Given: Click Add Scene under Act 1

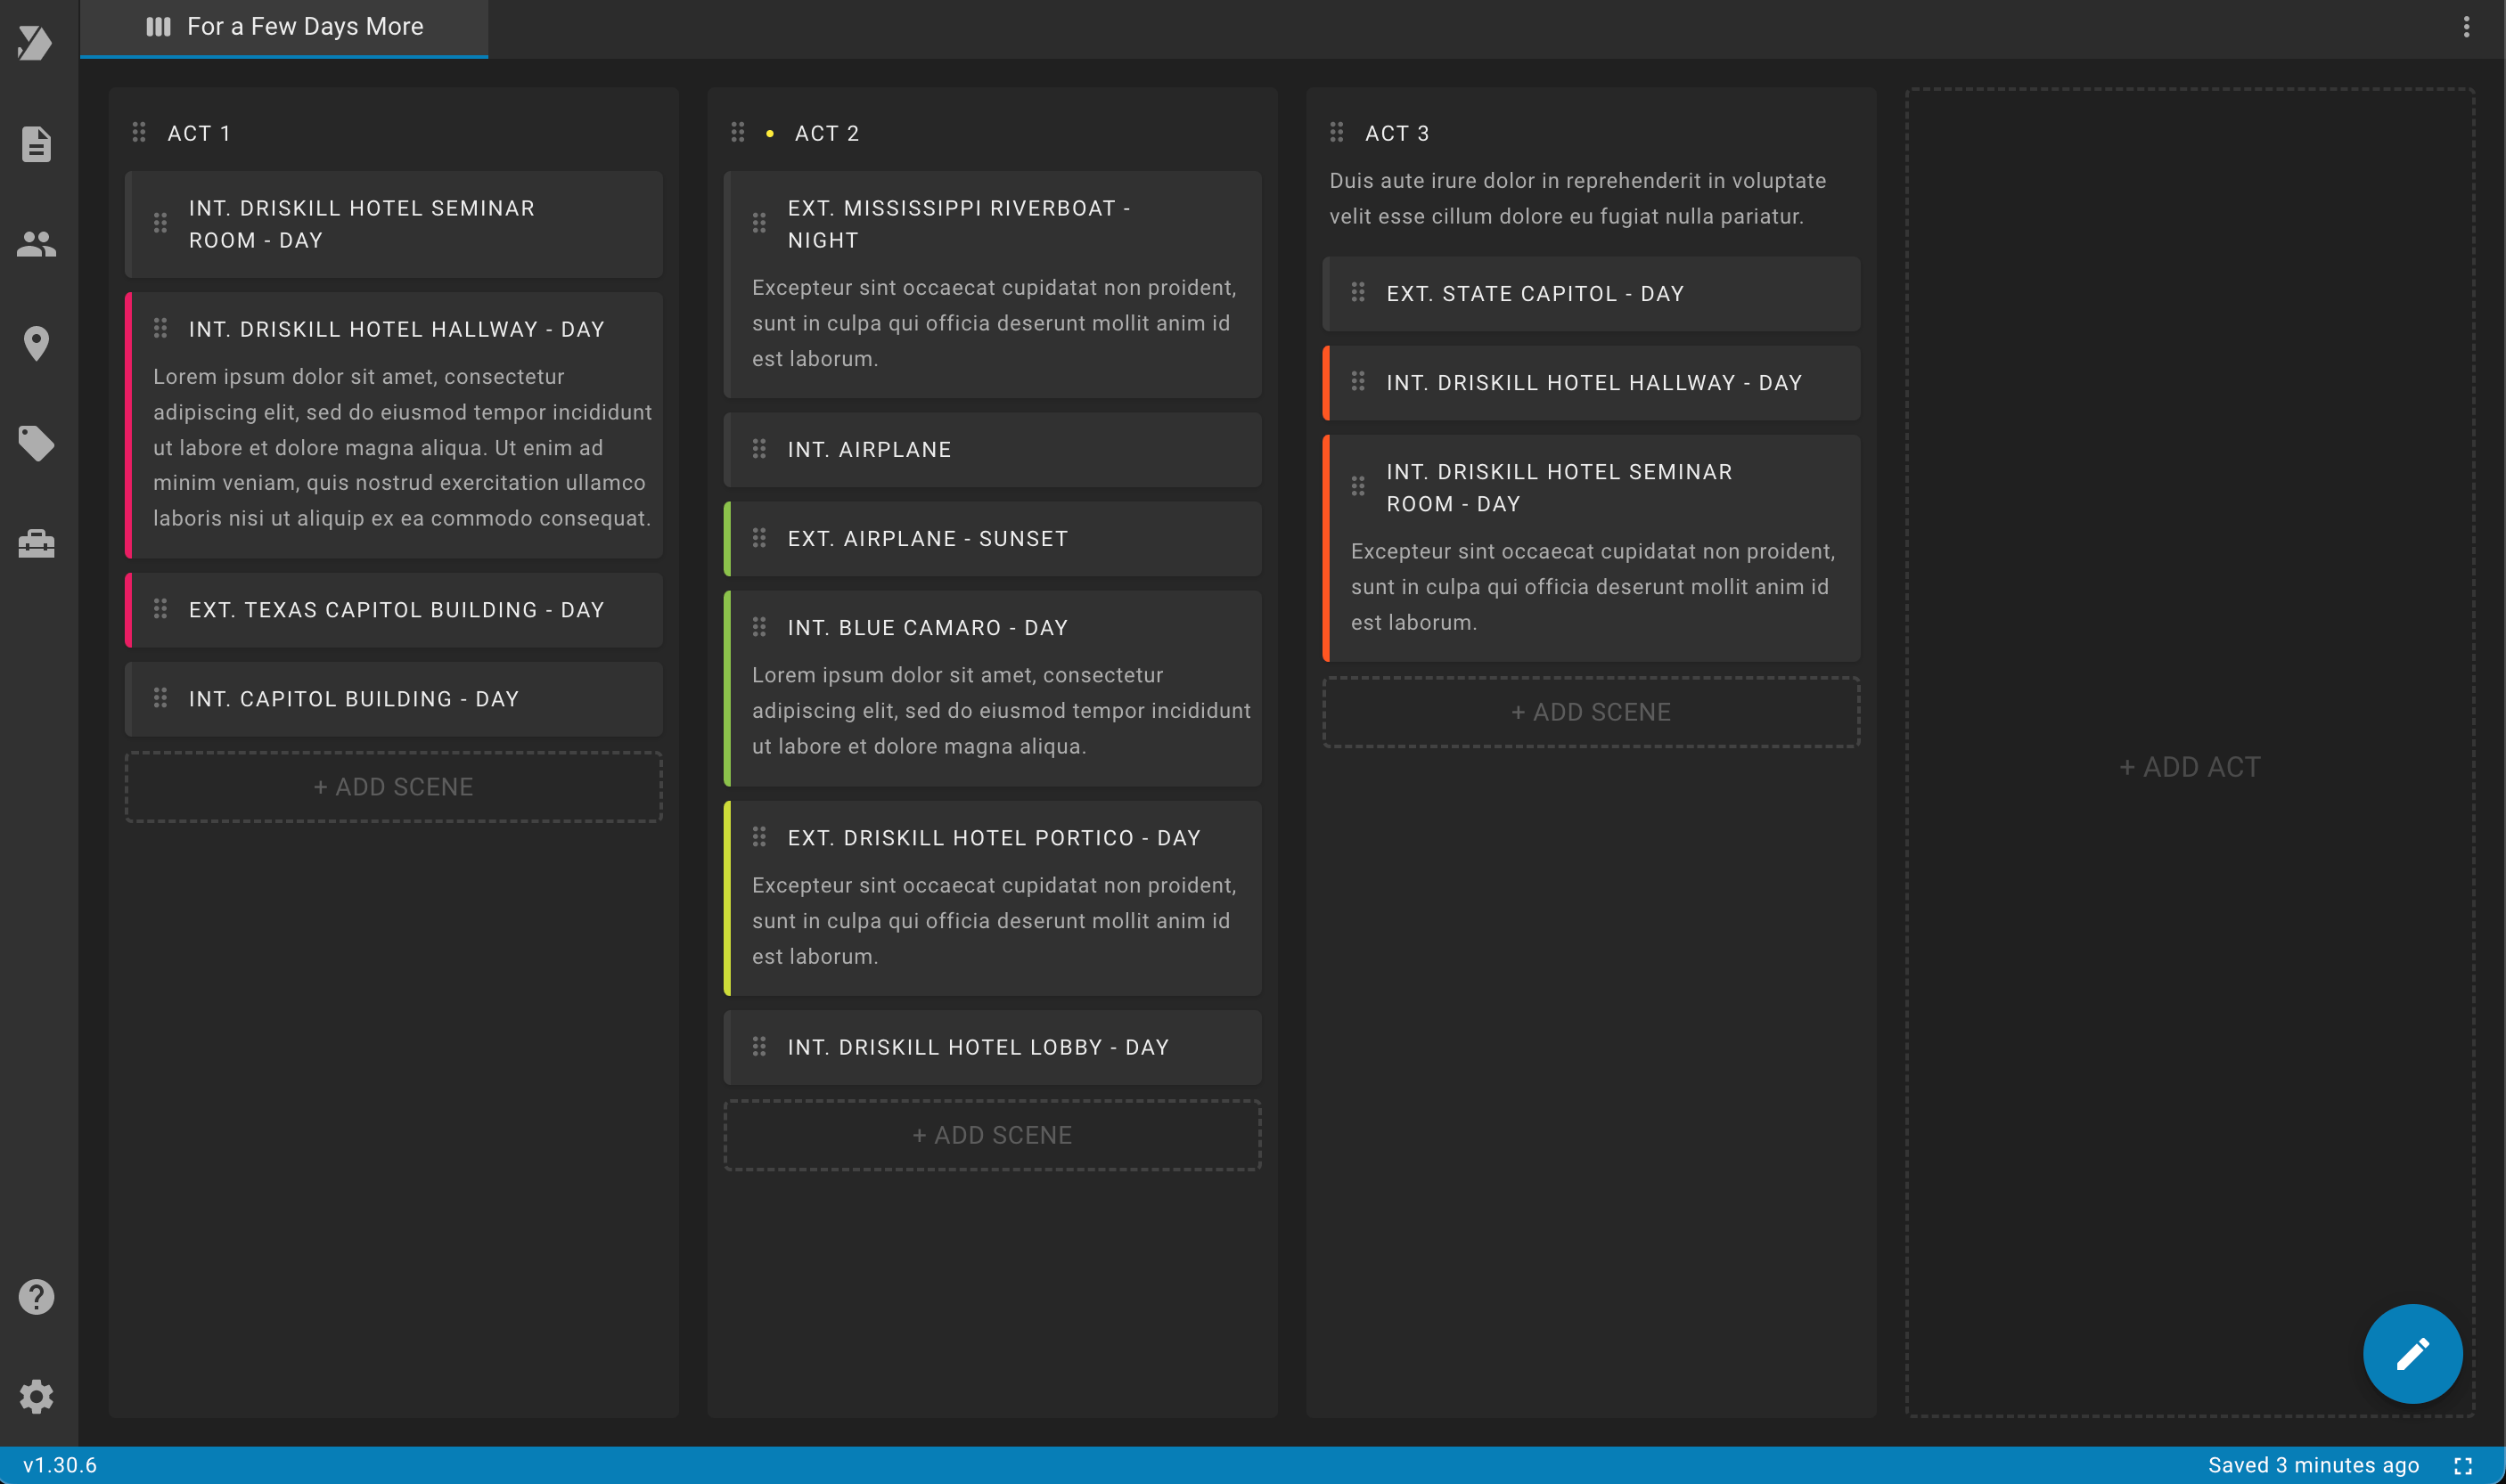Looking at the screenshot, I should click(x=393, y=787).
